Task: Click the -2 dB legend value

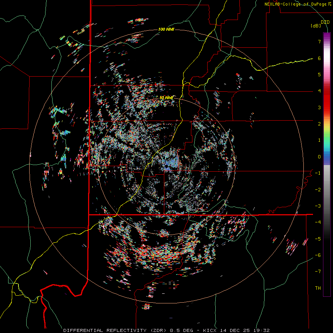Action: (318, 189)
